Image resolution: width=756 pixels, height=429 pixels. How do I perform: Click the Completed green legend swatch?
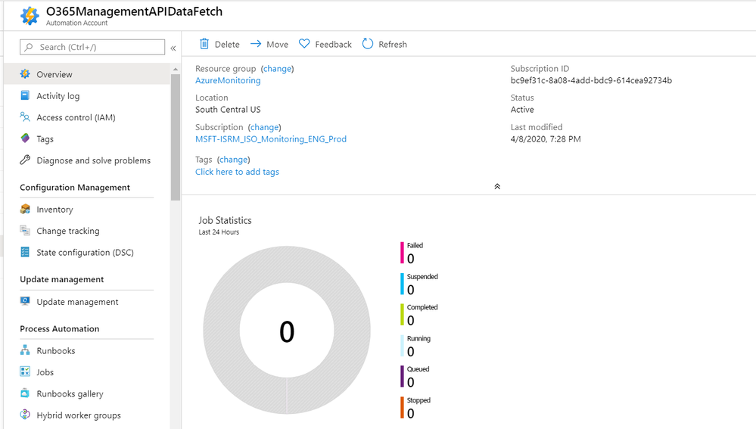[x=402, y=314]
